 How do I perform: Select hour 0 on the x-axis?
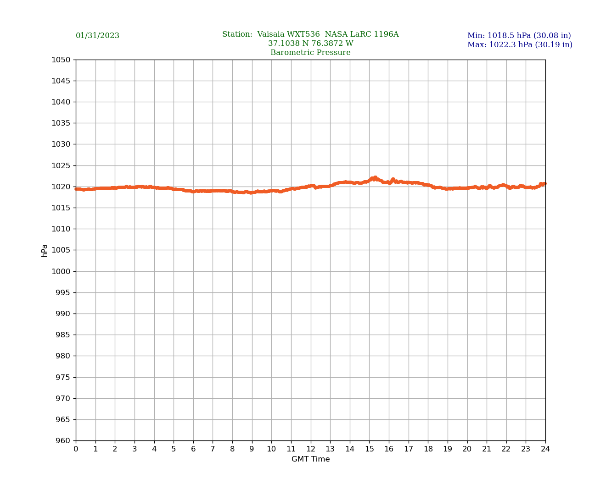tap(76, 449)
